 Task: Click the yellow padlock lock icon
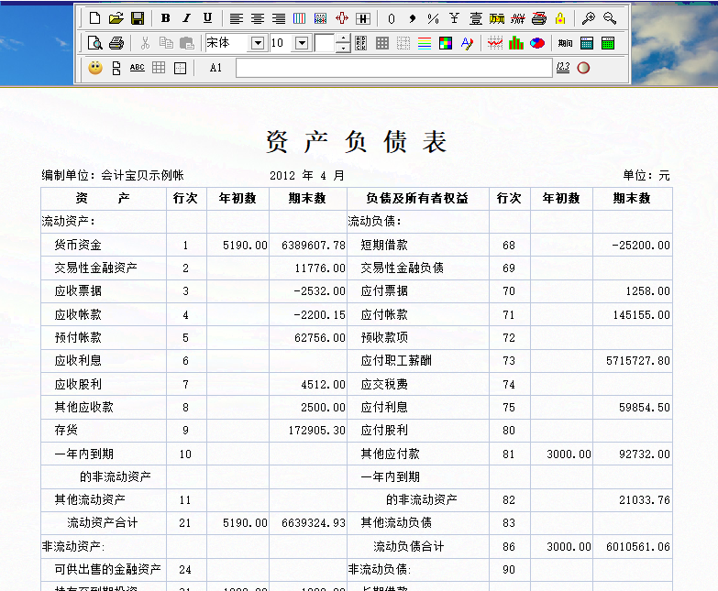click(560, 18)
